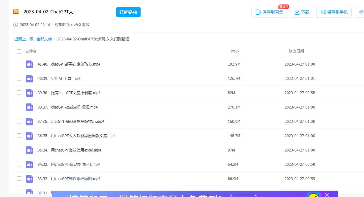Click video icon for 40.39 实用AI-工具.mp4
The image size is (364, 197).
tap(29, 79)
